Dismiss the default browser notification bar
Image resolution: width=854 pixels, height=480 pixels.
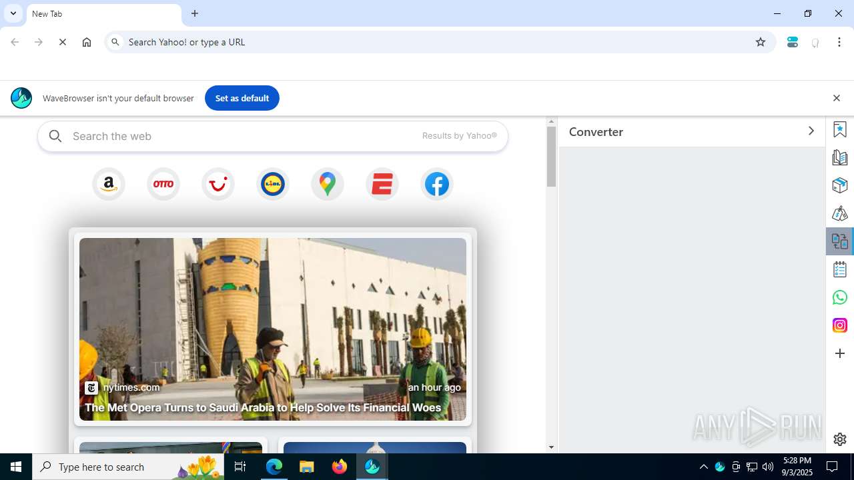[836, 98]
